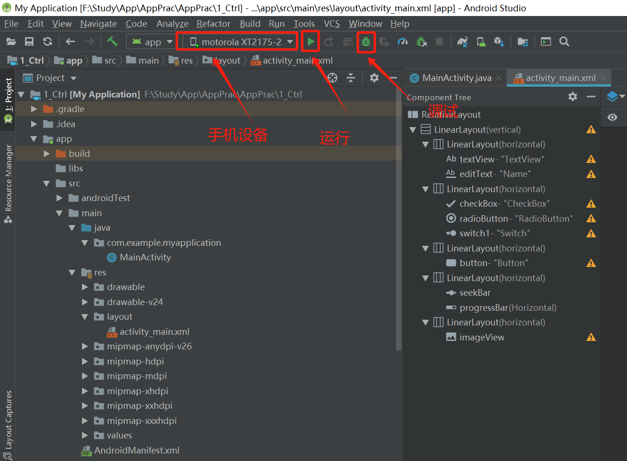Click the Open folder toolbar icon
Viewport: 627px width, 461px height.
pyautogui.click(x=11, y=42)
